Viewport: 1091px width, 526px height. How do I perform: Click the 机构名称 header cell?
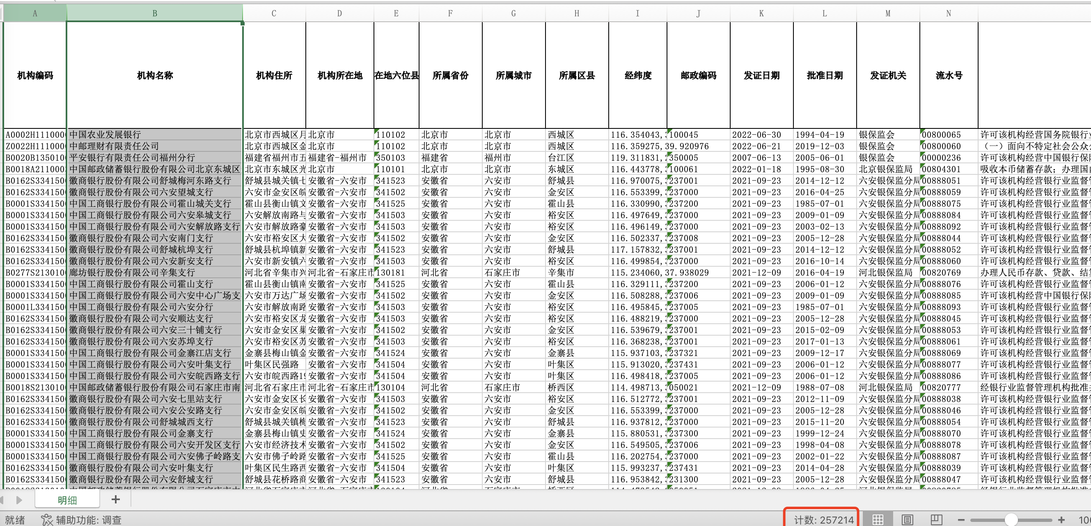pos(155,75)
